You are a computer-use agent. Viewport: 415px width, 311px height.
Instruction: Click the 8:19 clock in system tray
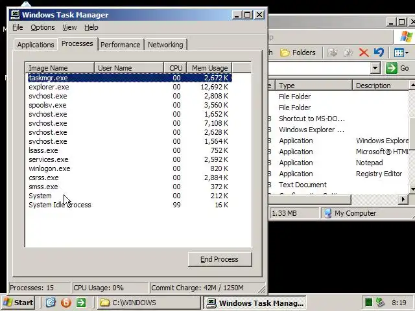(399, 303)
